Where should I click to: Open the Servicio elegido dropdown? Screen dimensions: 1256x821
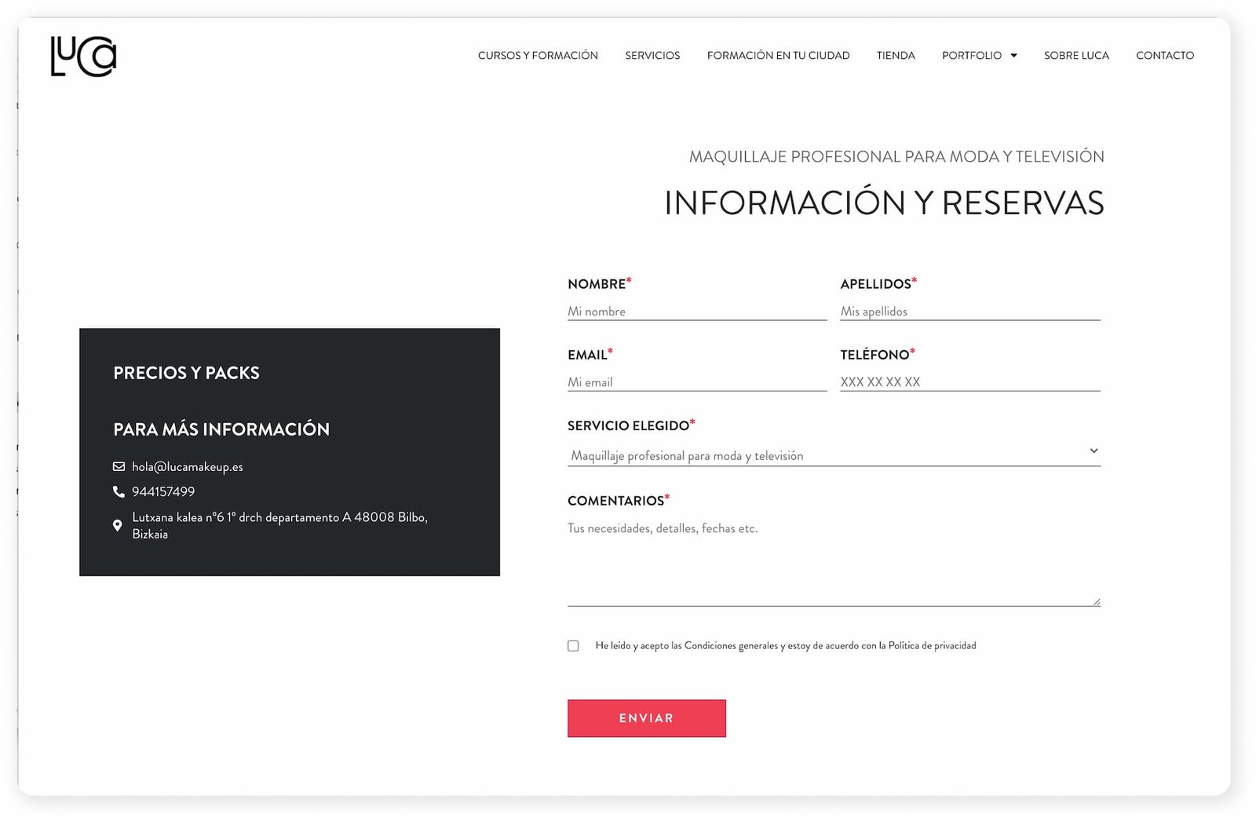[x=834, y=455]
